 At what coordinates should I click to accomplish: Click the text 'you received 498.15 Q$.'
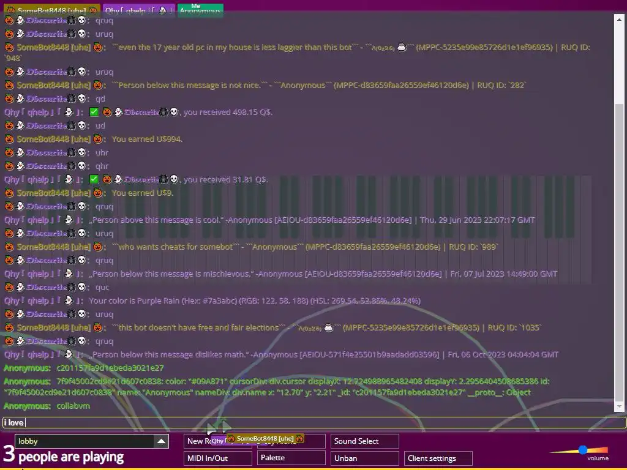228,113
